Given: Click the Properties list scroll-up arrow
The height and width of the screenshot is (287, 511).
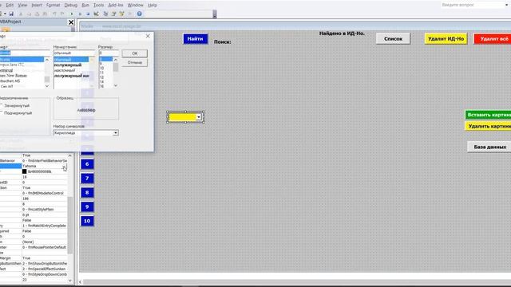Looking at the screenshot, I should (69, 155).
